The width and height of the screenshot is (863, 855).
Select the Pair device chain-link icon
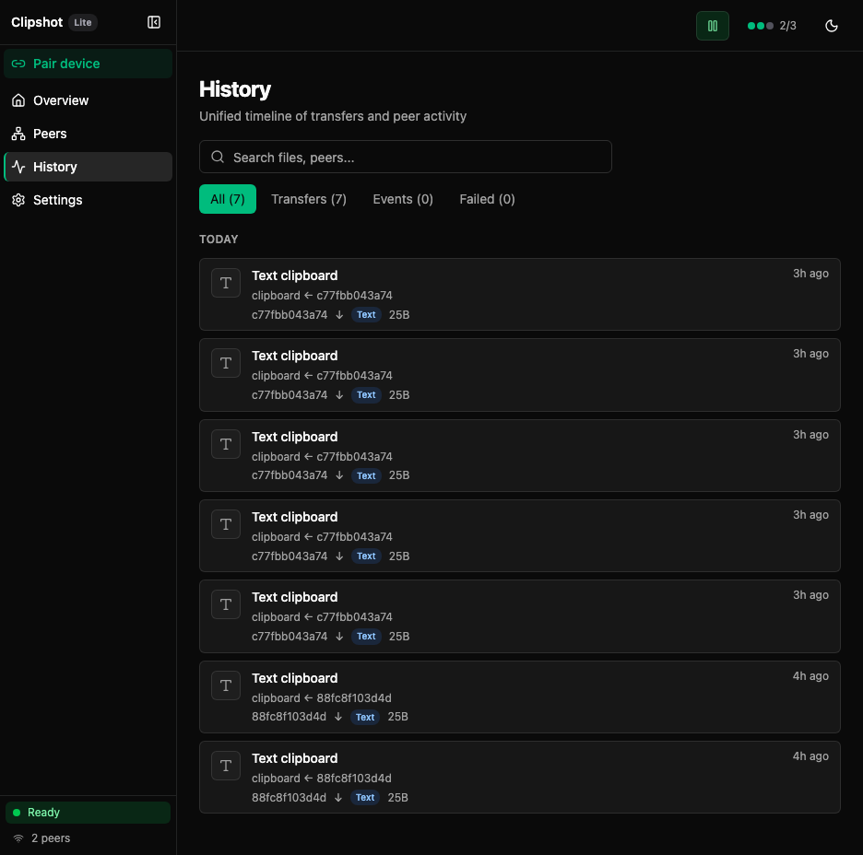[18, 63]
